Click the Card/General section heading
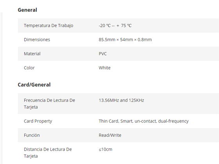This screenshot has width=219, height=164. pos(34,85)
